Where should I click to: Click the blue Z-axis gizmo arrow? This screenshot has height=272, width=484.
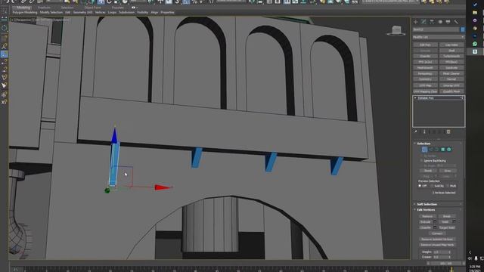(x=114, y=136)
